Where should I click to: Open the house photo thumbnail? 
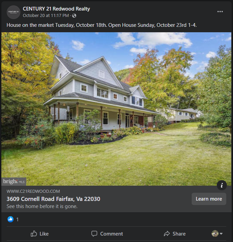(116, 109)
